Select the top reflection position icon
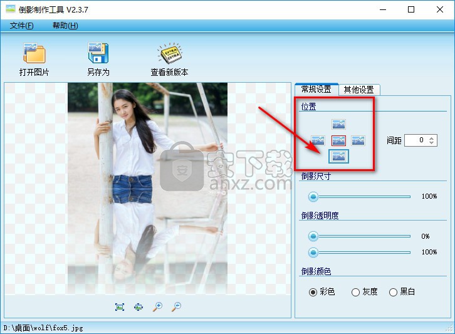Viewport: 455px width, 334px height. pyautogui.click(x=338, y=124)
